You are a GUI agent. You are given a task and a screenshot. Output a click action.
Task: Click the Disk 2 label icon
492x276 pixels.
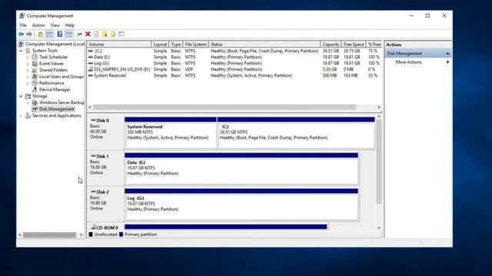(93, 192)
